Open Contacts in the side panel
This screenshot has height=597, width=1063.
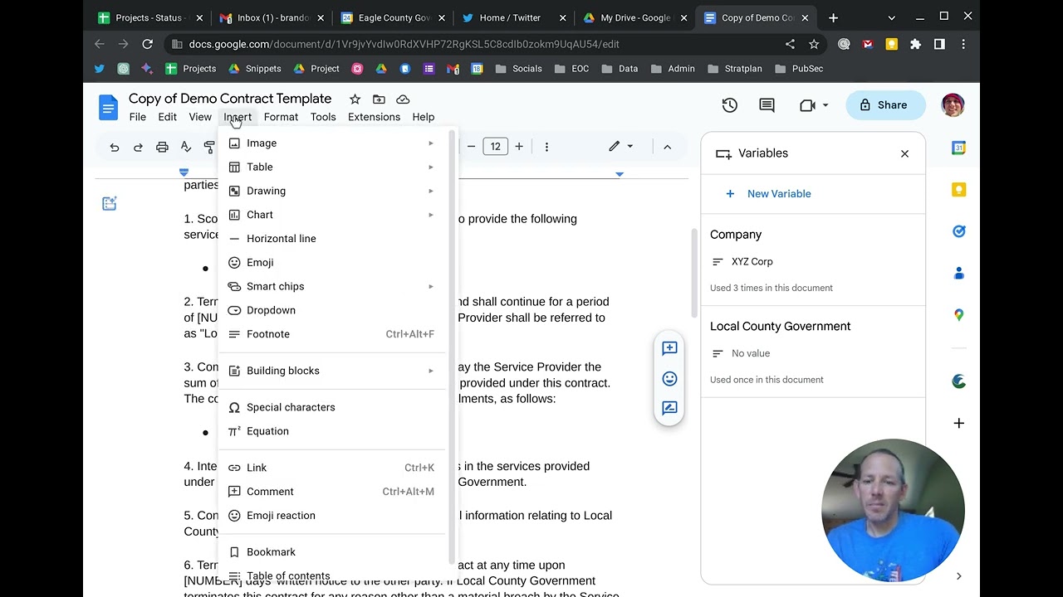click(958, 273)
